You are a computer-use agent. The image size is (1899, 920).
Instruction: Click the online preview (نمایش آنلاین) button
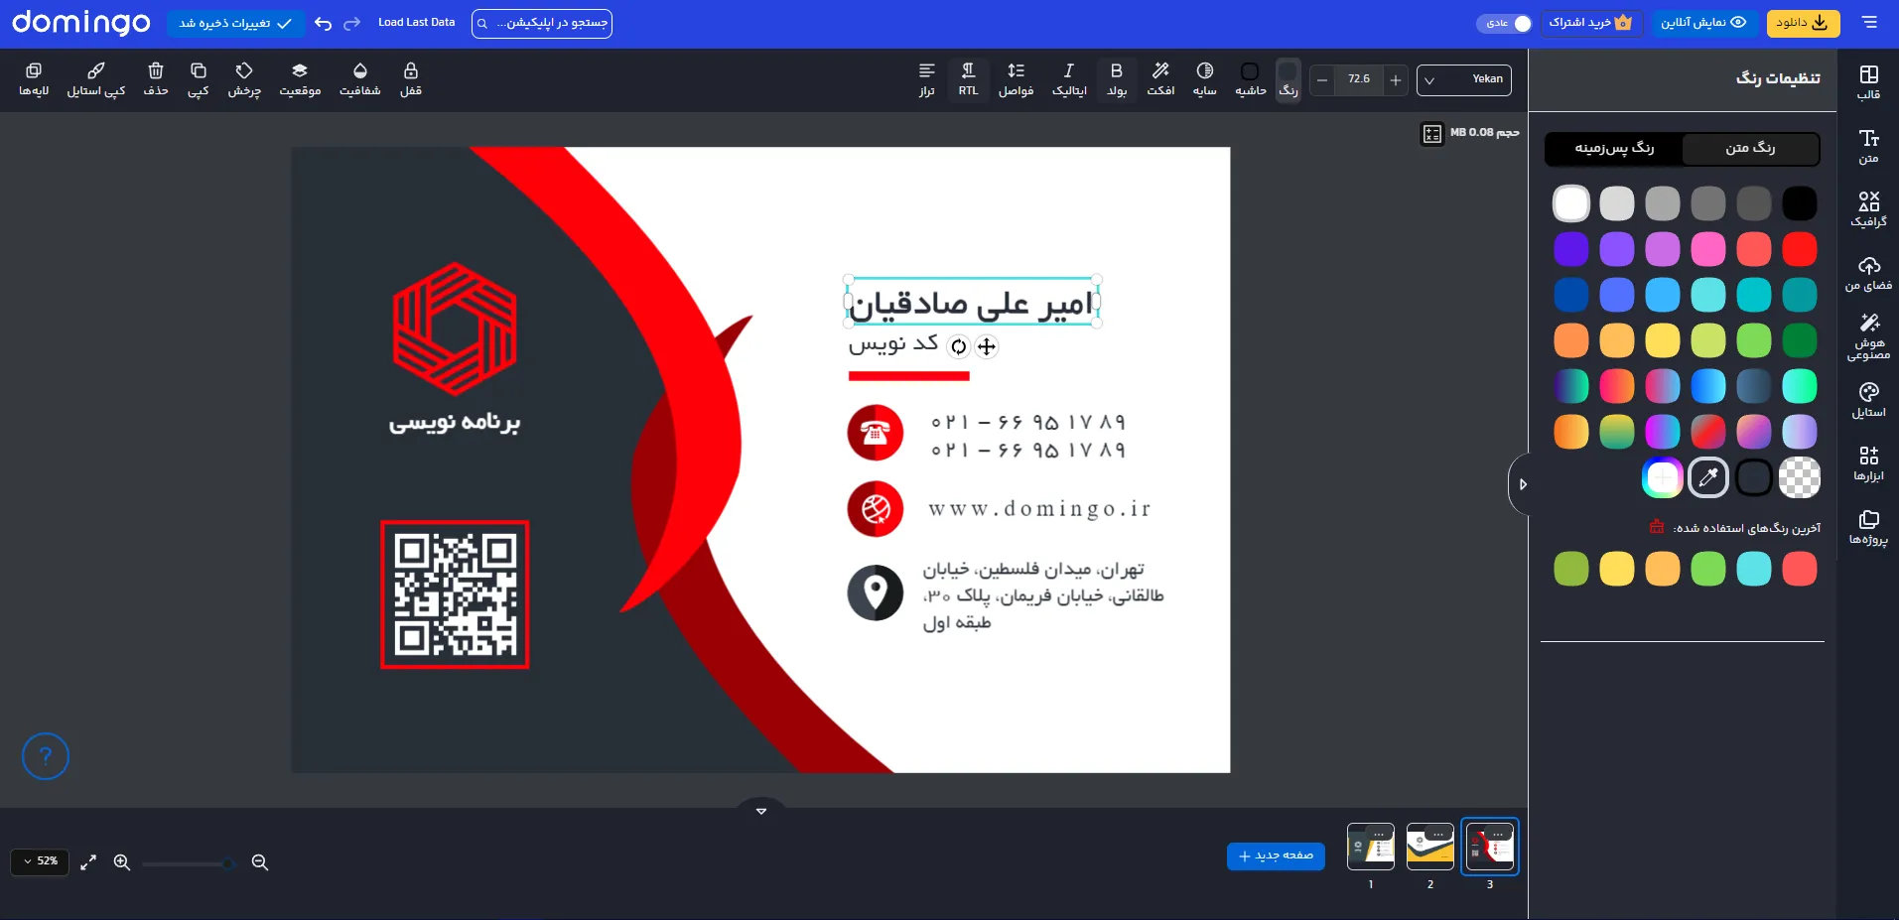(1703, 23)
